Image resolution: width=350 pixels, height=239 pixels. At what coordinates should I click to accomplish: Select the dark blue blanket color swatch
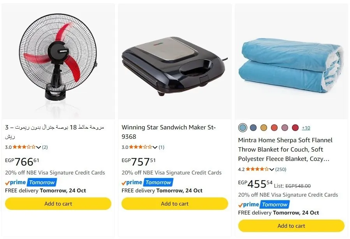coord(253,127)
